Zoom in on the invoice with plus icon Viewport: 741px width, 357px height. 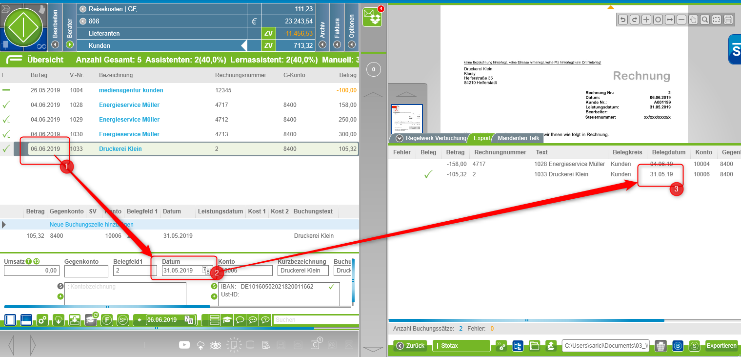point(646,20)
